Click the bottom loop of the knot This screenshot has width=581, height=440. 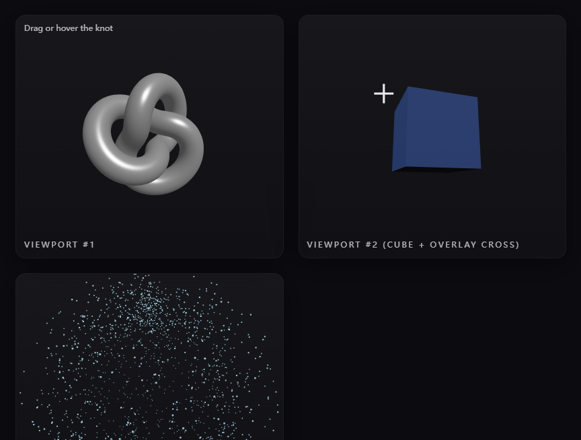click(155, 185)
